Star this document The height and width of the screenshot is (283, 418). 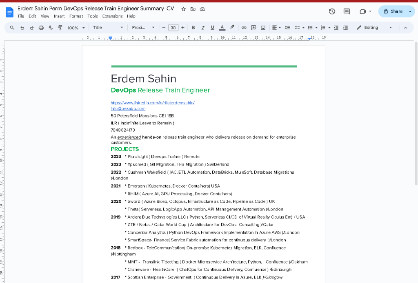pos(183,9)
